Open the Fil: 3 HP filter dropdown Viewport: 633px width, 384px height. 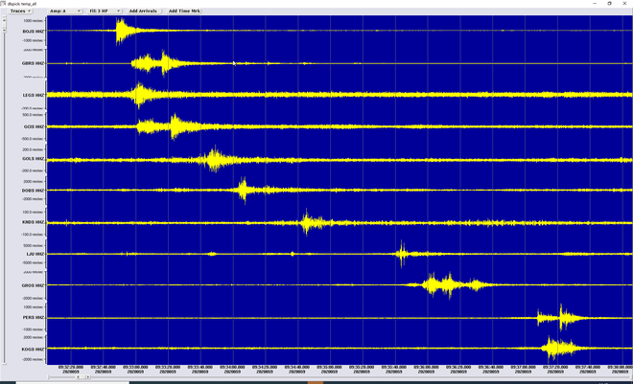click(105, 11)
